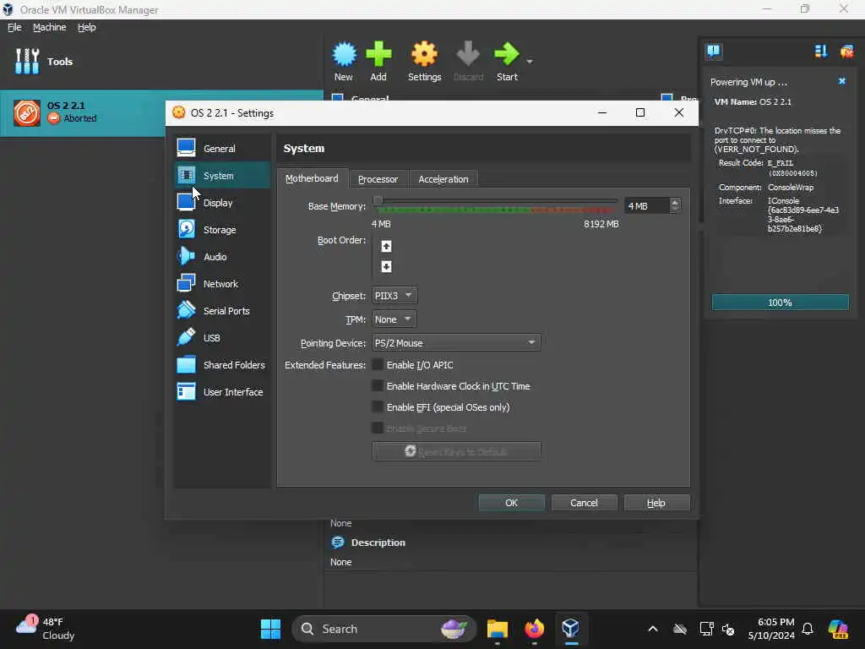Open the Help menu
The image size is (865, 649).
tap(87, 27)
